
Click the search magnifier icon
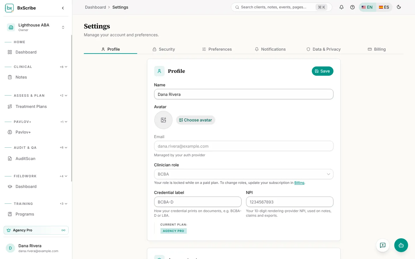tap(237, 7)
